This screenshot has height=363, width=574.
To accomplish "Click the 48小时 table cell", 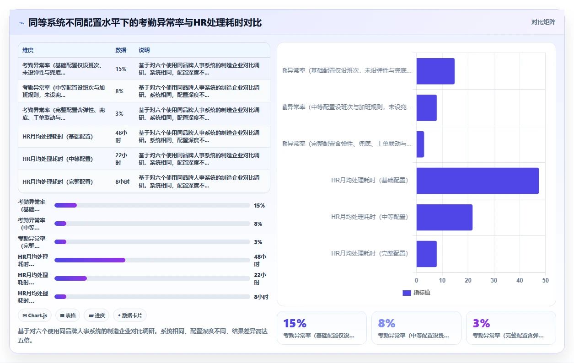I will [122, 136].
